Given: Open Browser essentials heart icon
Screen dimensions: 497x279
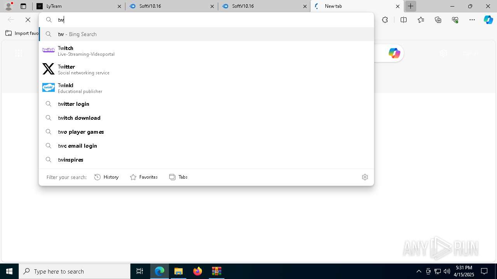Looking at the screenshot, I should [x=455, y=20].
